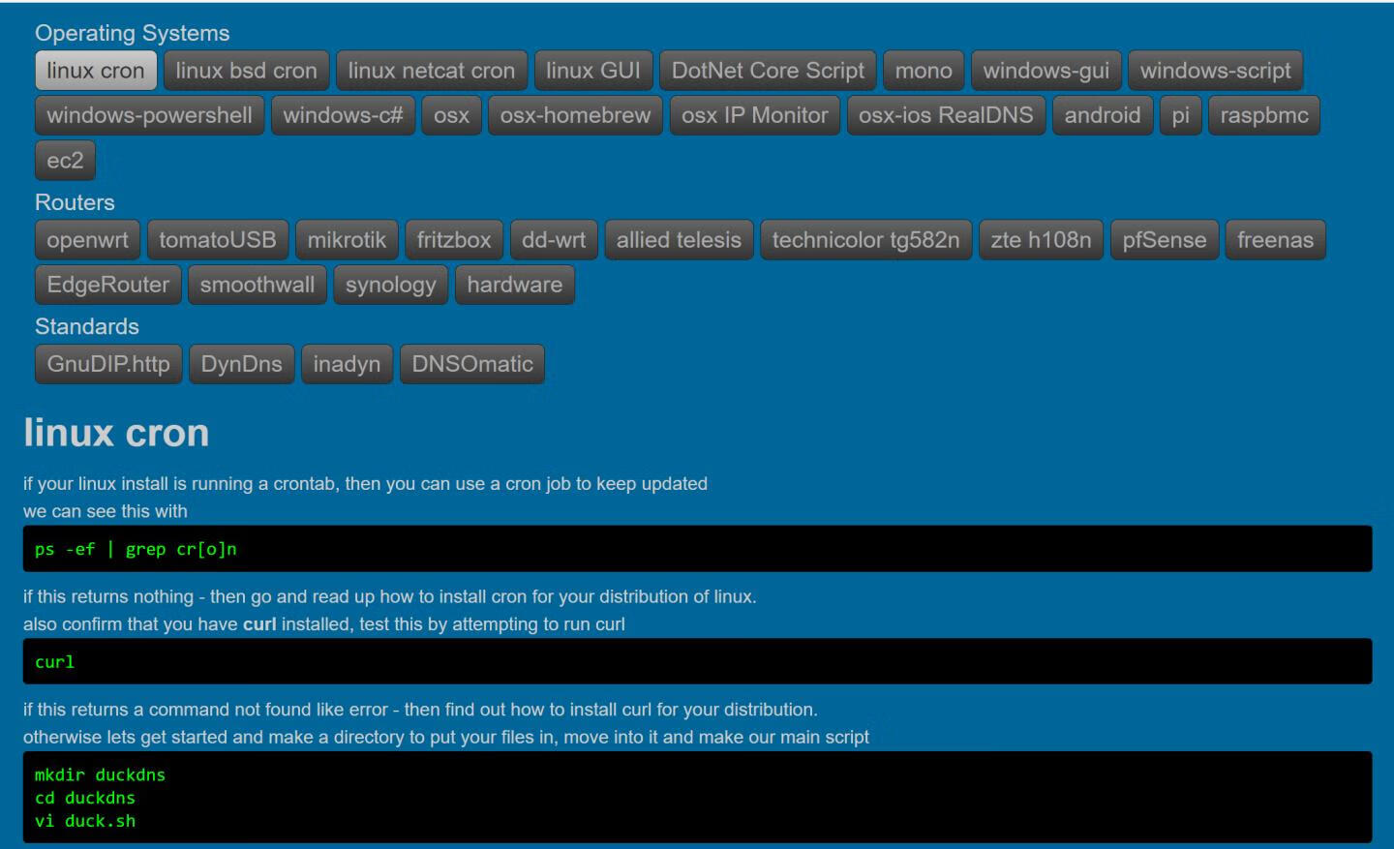Open the GnuDIP.http standard
The width and height of the screenshot is (1394, 849).
[x=107, y=364]
